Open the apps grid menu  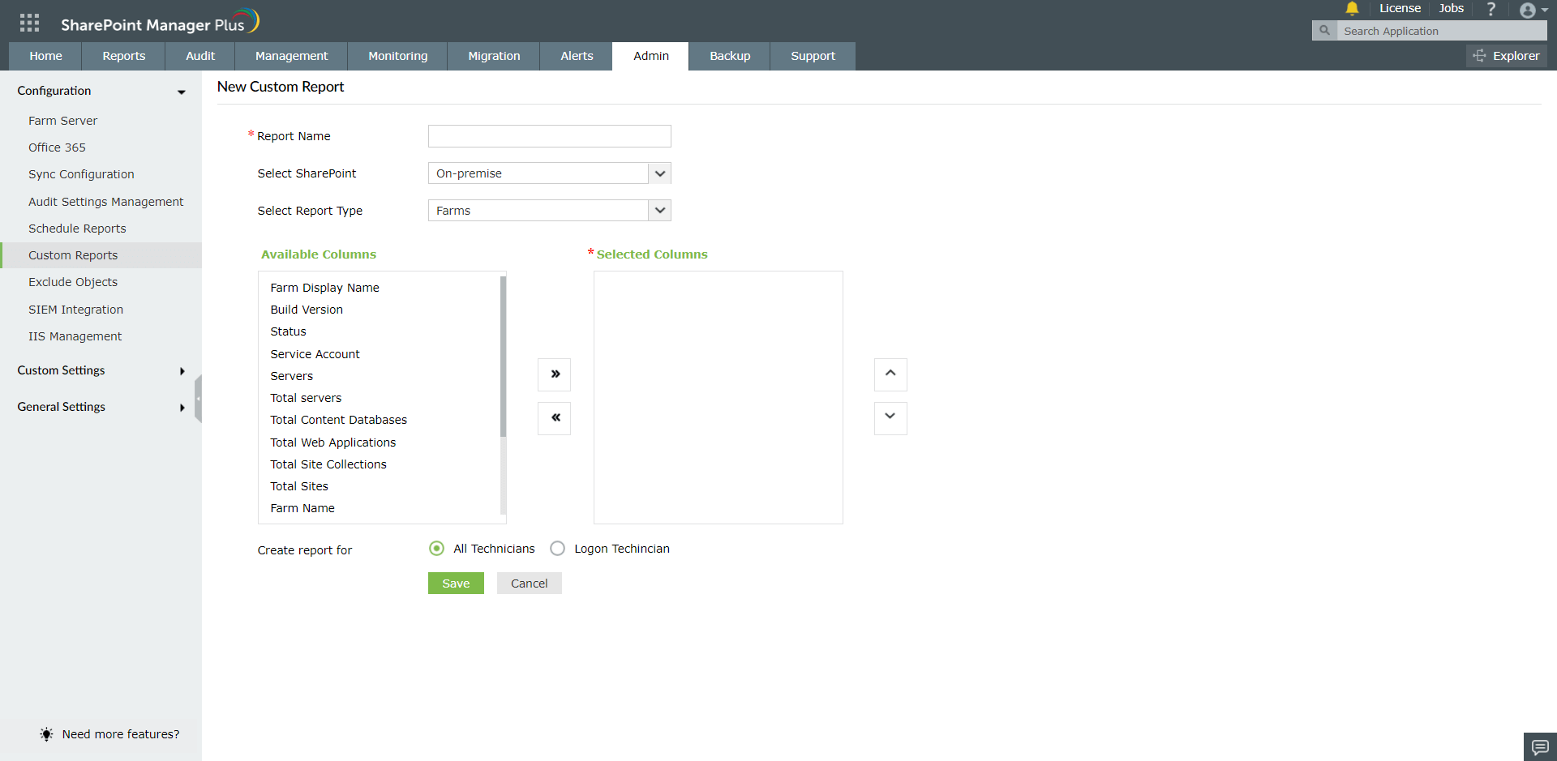pos(28,21)
